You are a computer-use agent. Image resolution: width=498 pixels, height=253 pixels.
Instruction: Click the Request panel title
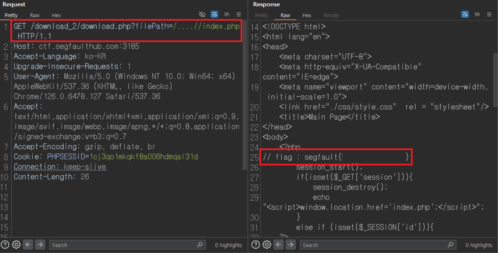click(x=14, y=4)
